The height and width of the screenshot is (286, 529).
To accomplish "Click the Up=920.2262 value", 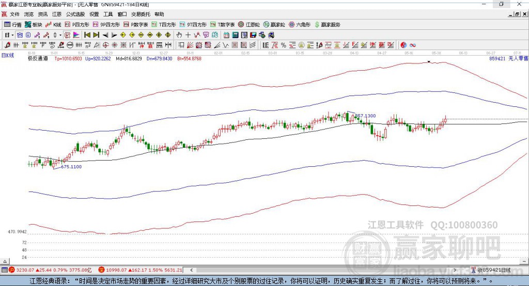I will click(98, 58).
